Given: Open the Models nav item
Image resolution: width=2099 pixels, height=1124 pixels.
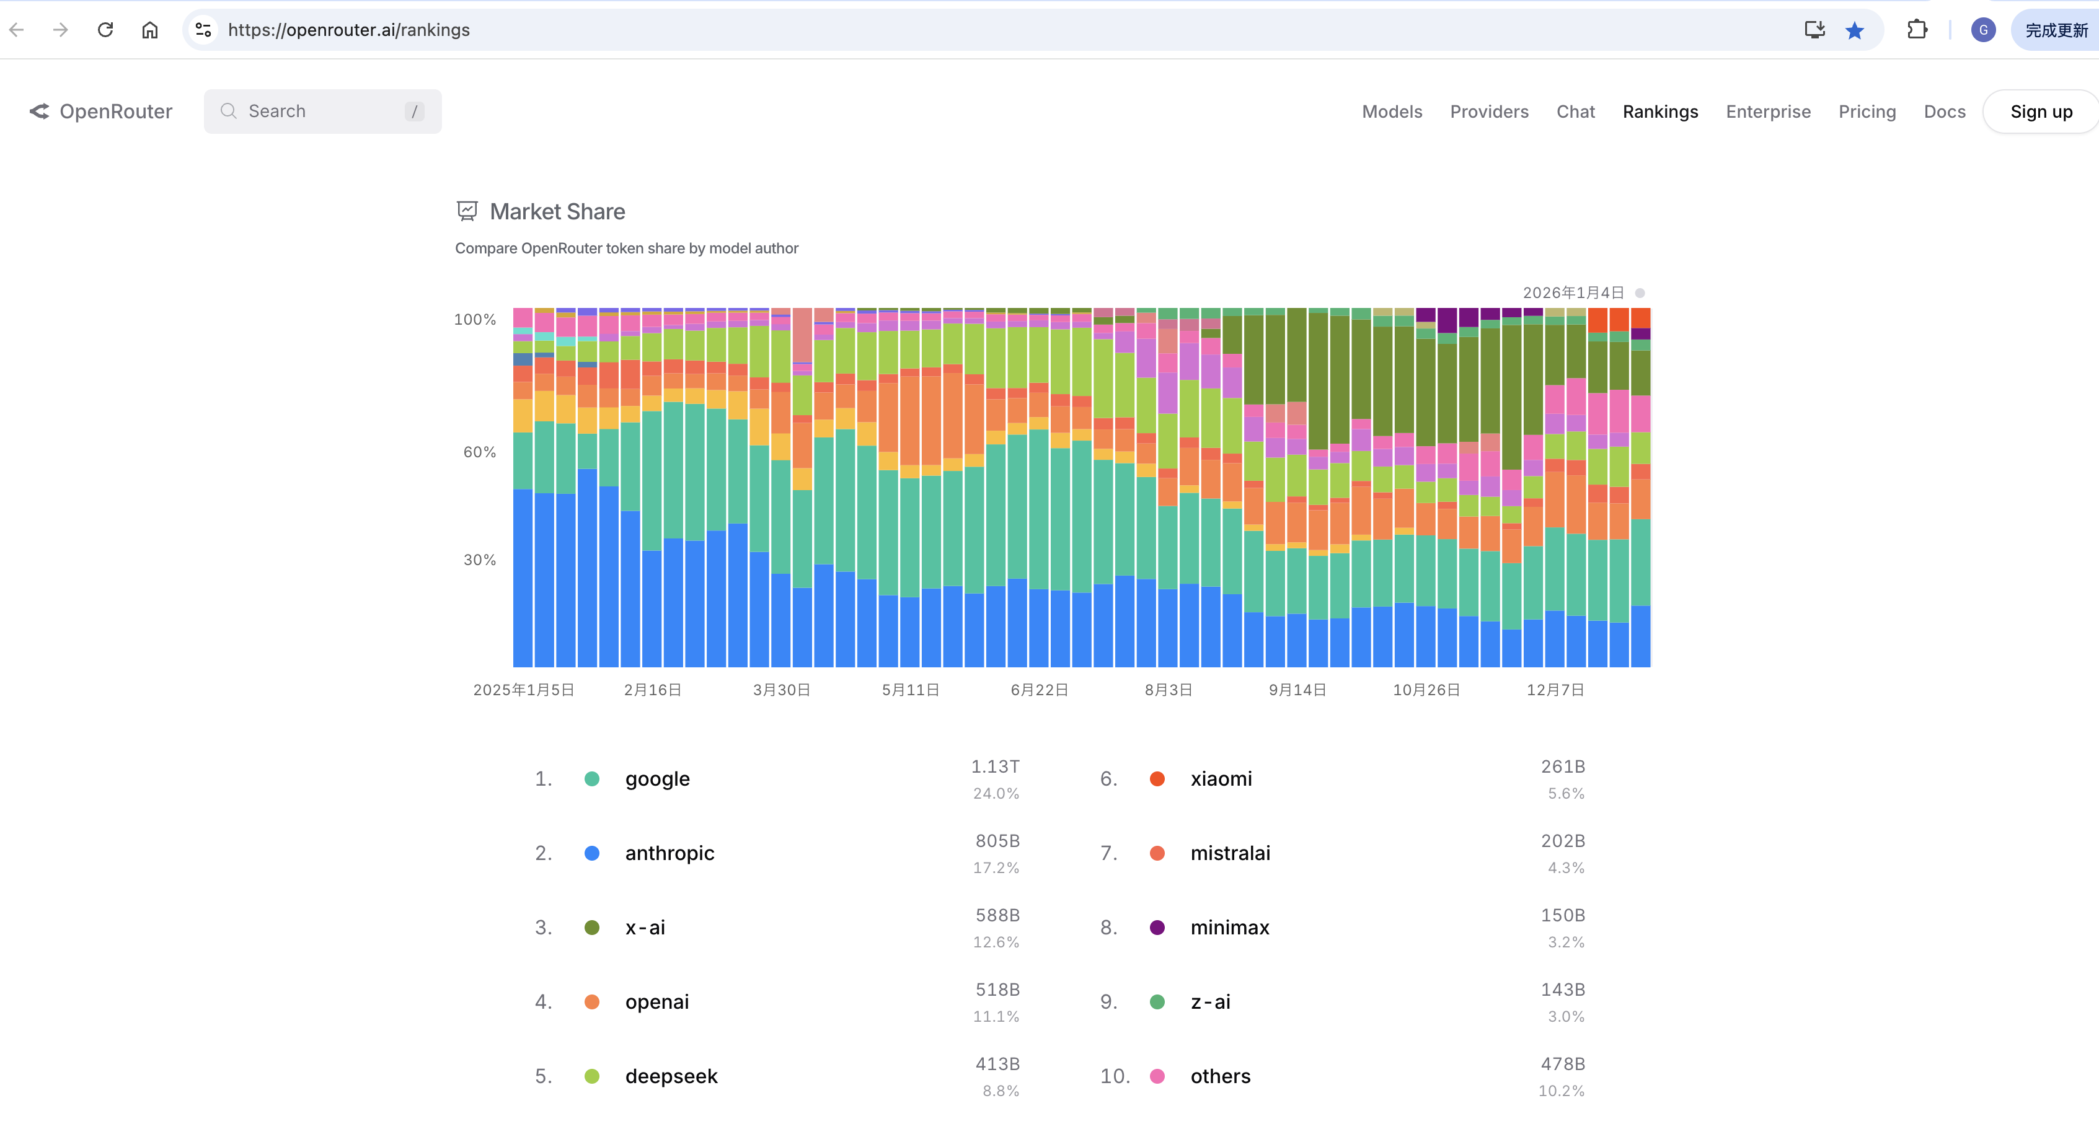Looking at the screenshot, I should (x=1392, y=112).
